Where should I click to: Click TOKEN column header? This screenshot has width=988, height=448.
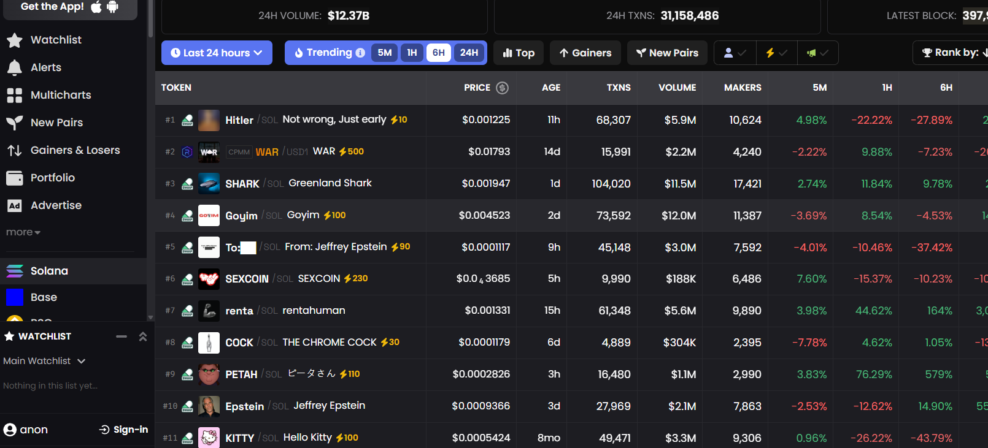[x=176, y=88]
